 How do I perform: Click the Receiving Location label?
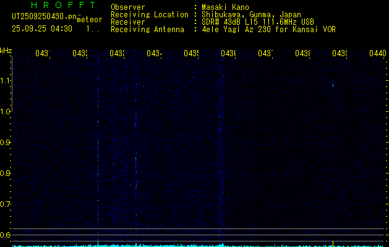point(150,15)
